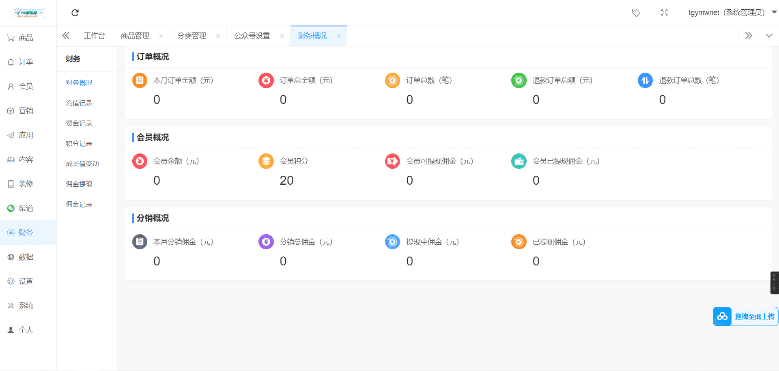This screenshot has width=779, height=371.
Task: Click 会员已提现佣金 wallet icon
Action: (519, 161)
